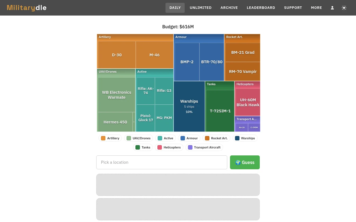The image size is (356, 222).
Task: Click the BMP-2 armour tile
Action: (x=187, y=62)
